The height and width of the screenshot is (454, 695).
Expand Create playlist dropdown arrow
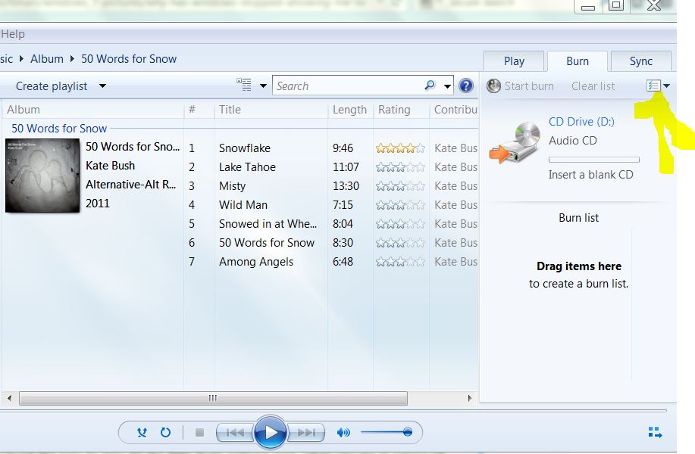102,86
